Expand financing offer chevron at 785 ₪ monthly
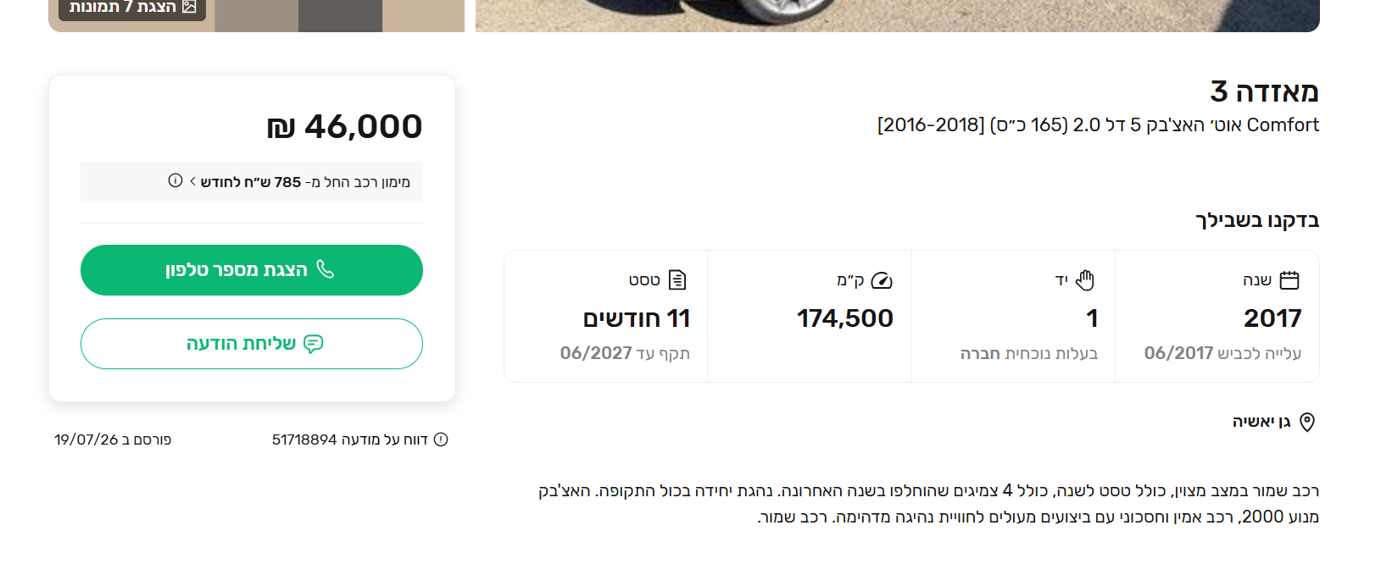This screenshot has width=1392, height=564. pyautogui.click(x=193, y=181)
